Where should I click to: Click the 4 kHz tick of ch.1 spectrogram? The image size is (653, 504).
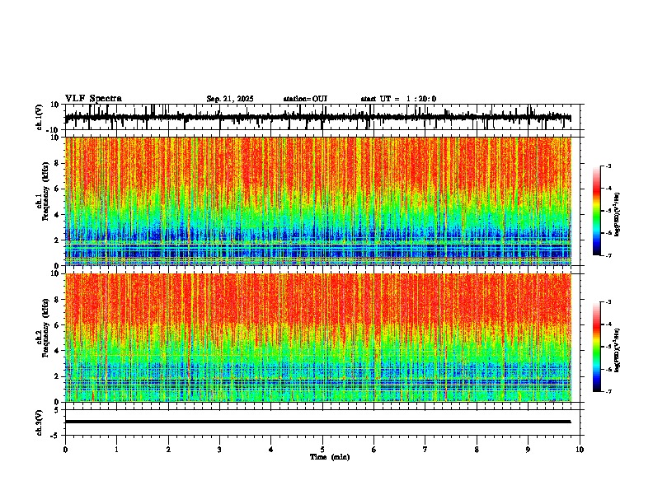[x=58, y=215]
